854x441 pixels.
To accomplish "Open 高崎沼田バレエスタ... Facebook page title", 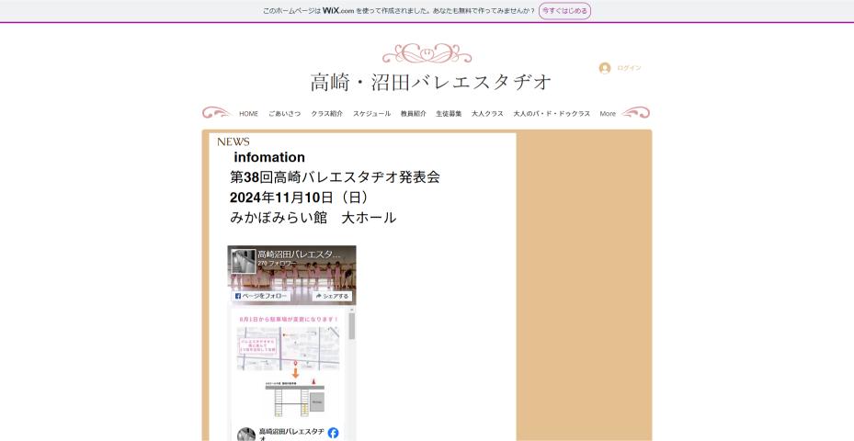I will pyautogui.click(x=299, y=254).
